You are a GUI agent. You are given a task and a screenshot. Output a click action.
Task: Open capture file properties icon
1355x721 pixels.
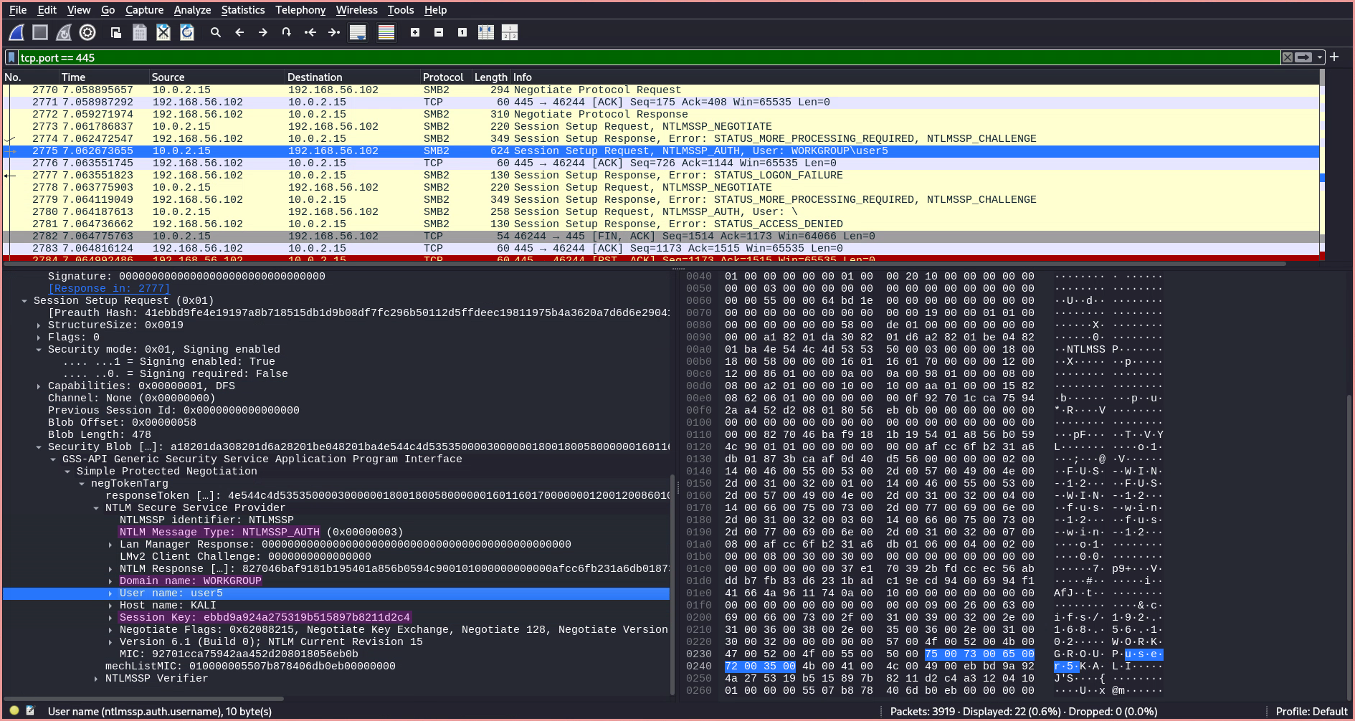30,711
